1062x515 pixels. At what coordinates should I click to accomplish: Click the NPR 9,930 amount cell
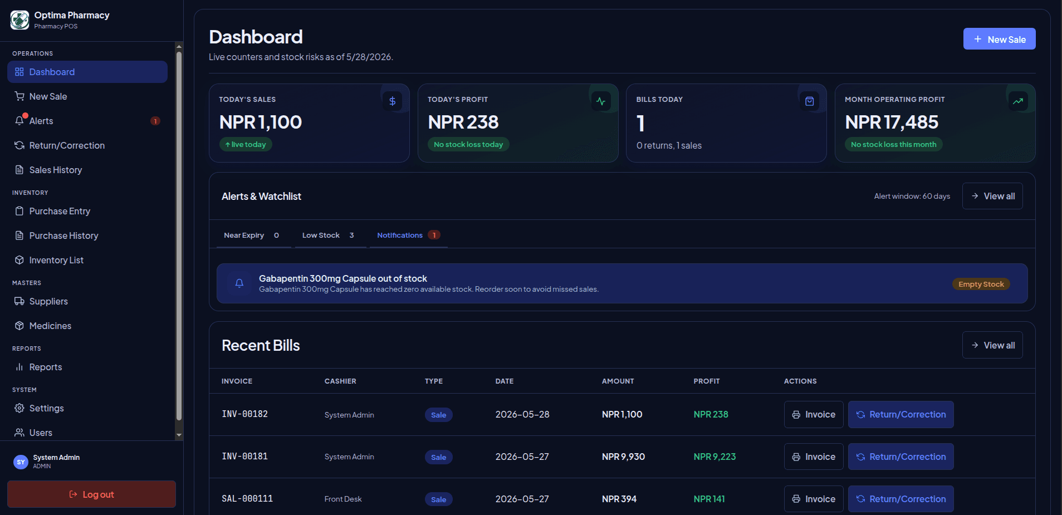coord(623,457)
